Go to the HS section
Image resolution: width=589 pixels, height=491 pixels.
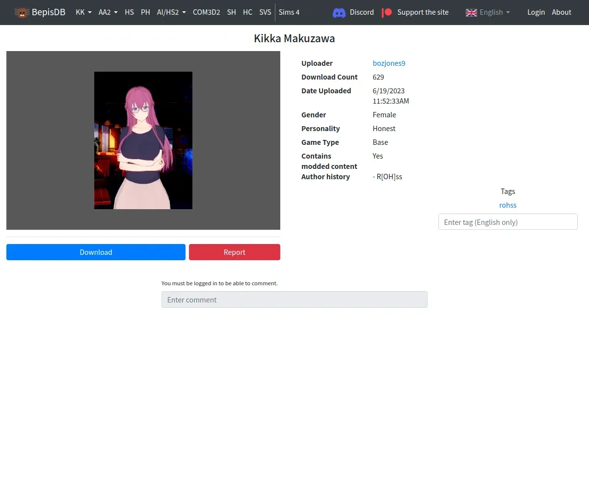tap(129, 12)
